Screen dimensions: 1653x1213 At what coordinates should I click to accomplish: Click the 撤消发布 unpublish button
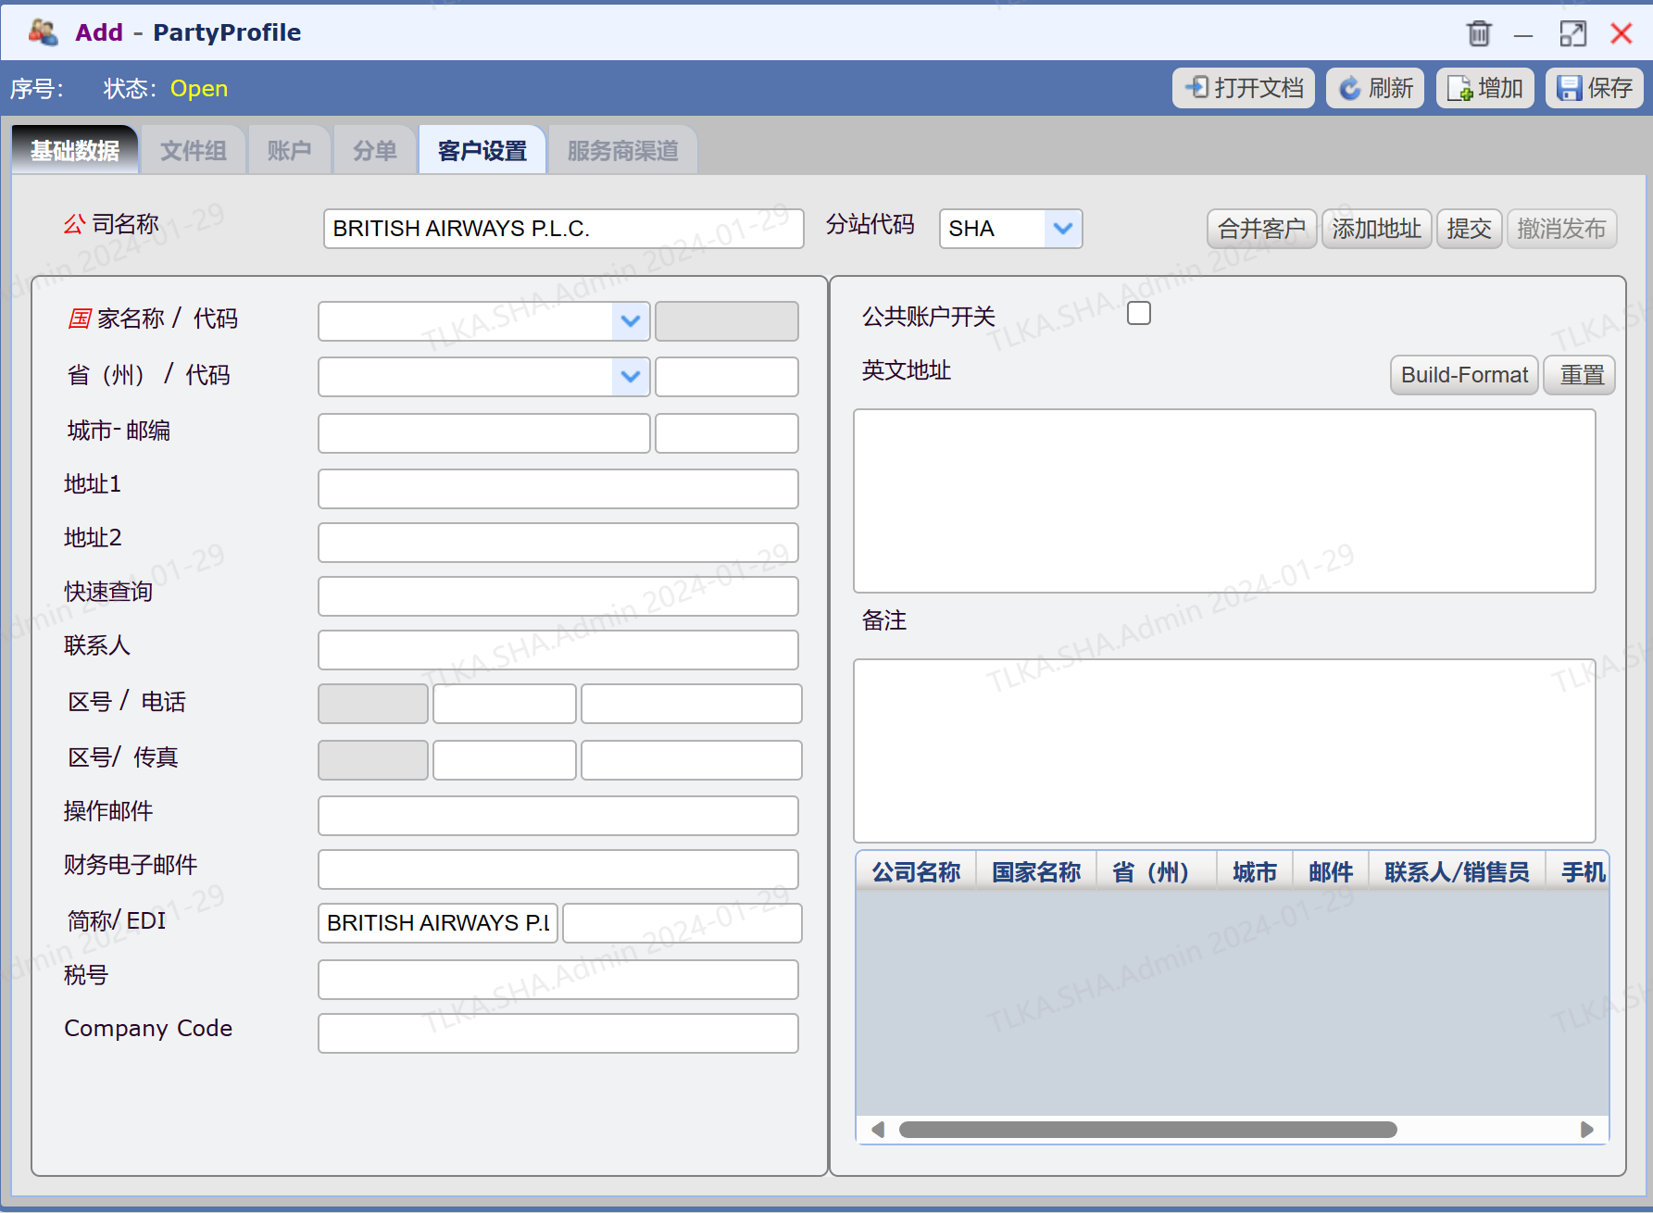tap(1561, 229)
